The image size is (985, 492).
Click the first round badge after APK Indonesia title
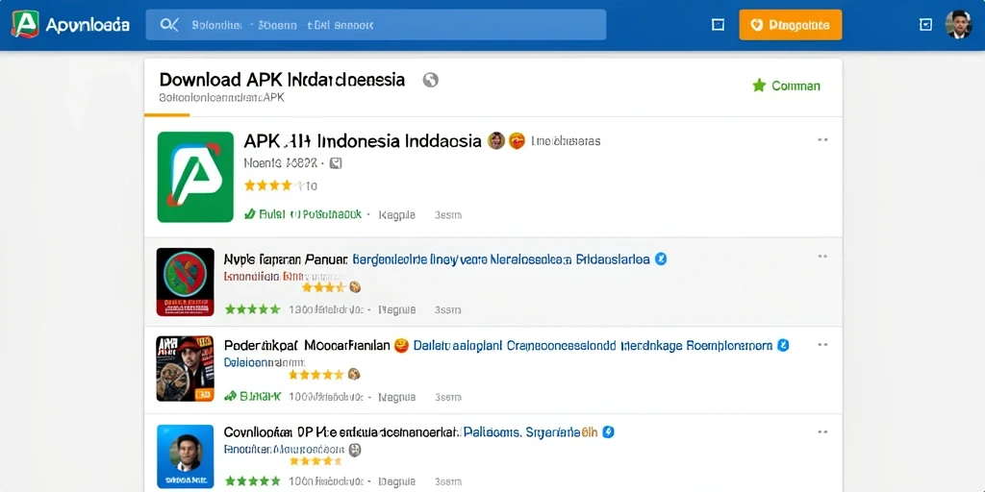click(x=496, y=140)
